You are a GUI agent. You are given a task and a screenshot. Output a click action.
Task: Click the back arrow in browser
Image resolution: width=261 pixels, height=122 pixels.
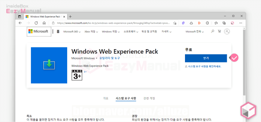pos(20,23)
